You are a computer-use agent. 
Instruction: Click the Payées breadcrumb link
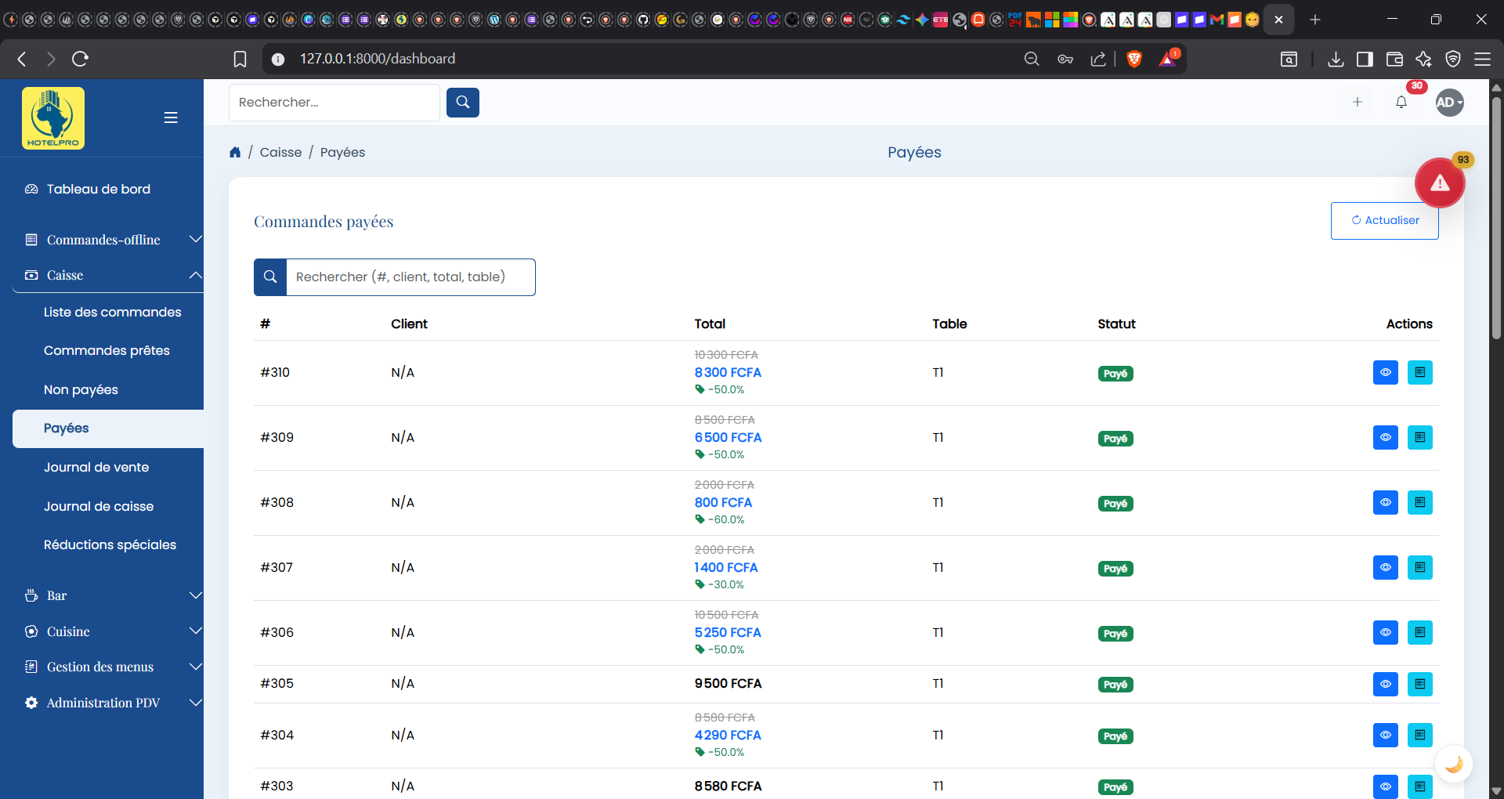[x=342, y=152]
